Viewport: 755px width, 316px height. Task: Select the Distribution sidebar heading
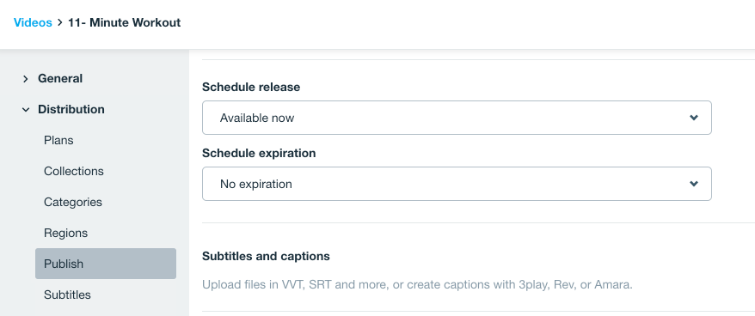click(71, 109)
